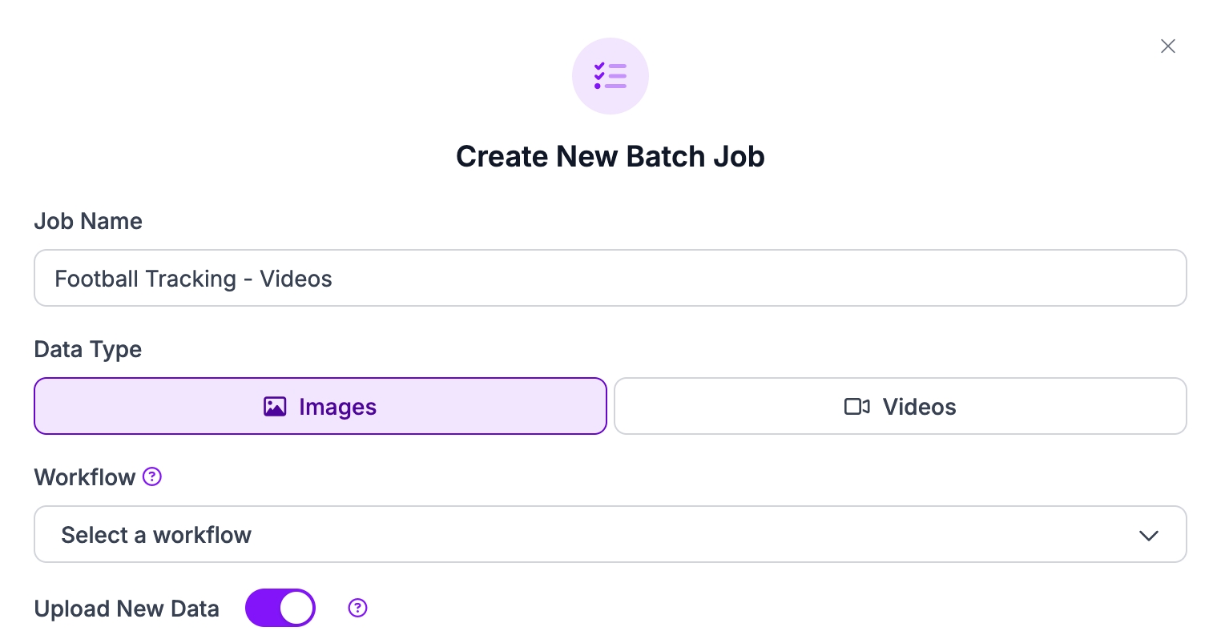This screenshot has height=639, width=1221.
Task: Click the Upload New Data label
Action: 127,609
